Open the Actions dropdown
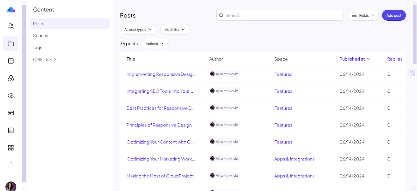Screen dimensions: 417x191 coord(155,44)
